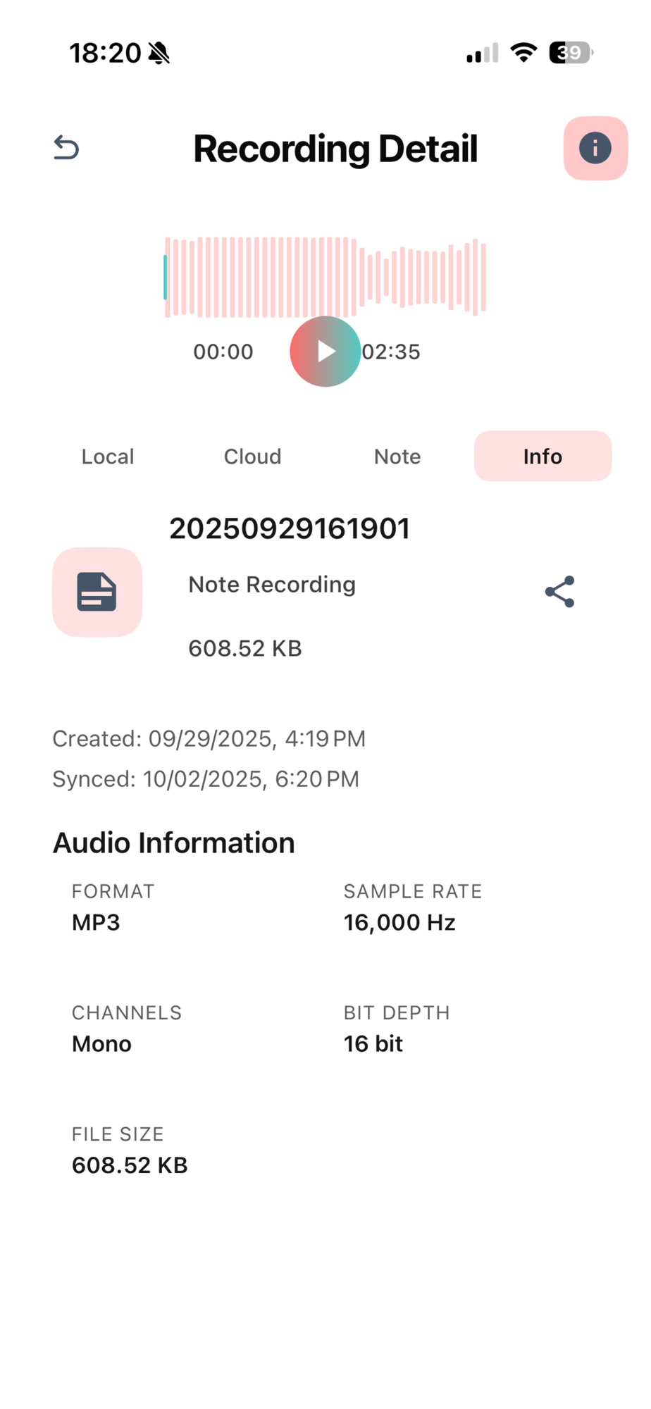Tap the back arrow icon
This screenshot has height=1409, width=651.
(66, 148)
